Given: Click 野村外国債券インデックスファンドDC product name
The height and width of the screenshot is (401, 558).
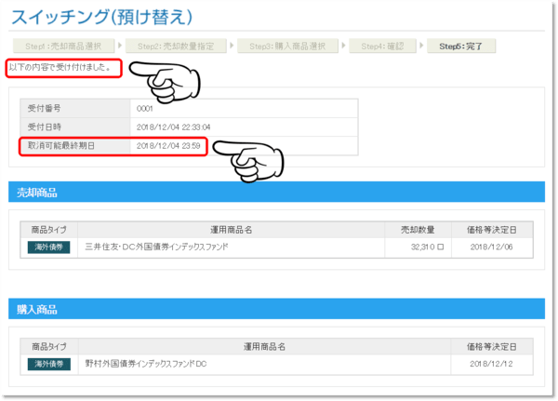Looking at the screenshot, I should click(146, 364).
